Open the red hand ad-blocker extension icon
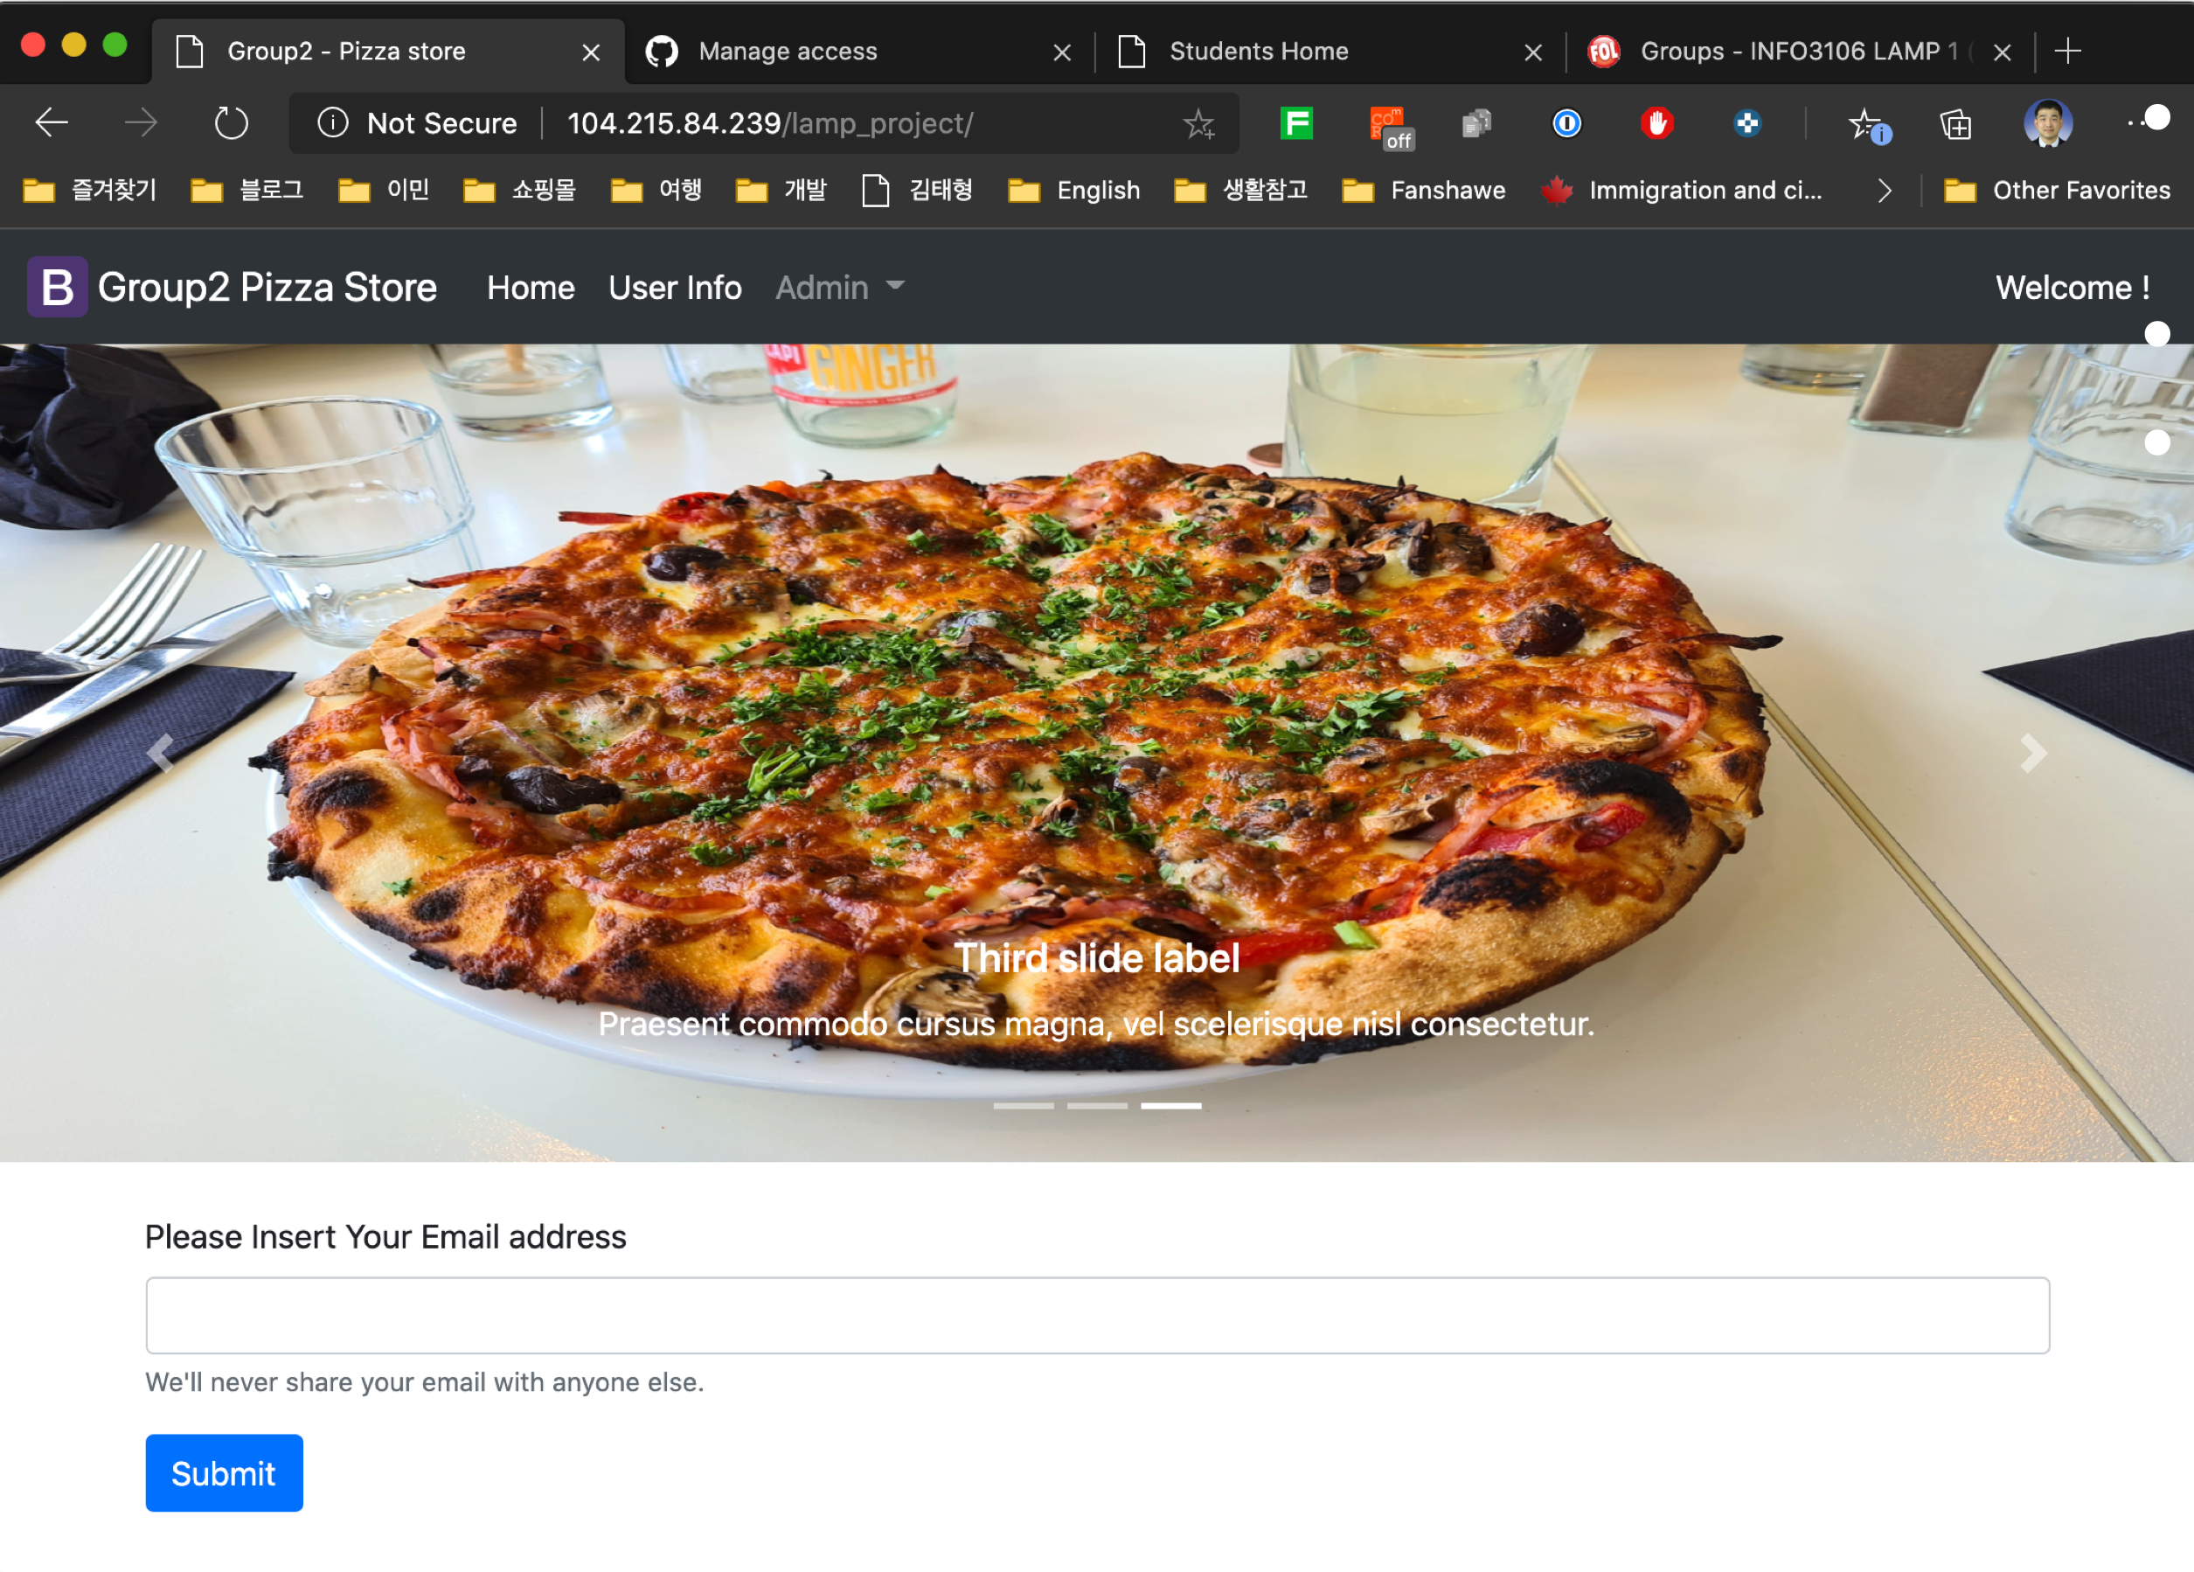Screen dimensions: 2194x1572 [x=1657, y=123]
